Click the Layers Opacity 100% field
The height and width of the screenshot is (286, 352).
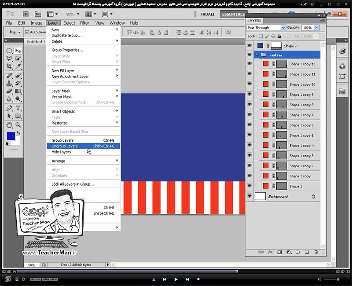point(308,27)
